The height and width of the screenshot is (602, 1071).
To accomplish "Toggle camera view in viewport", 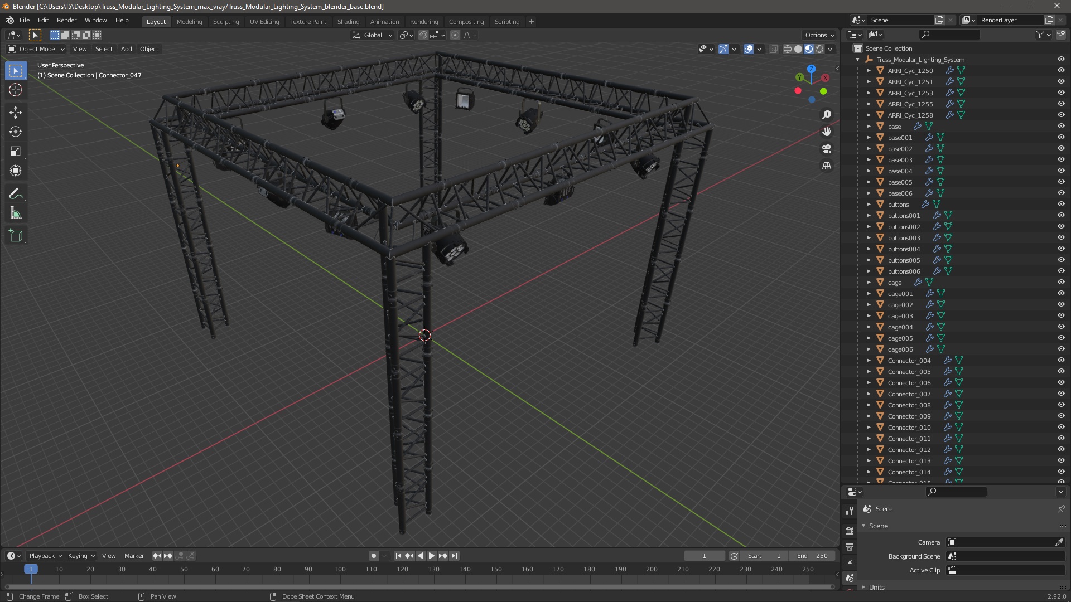I will tap(826, 149).
